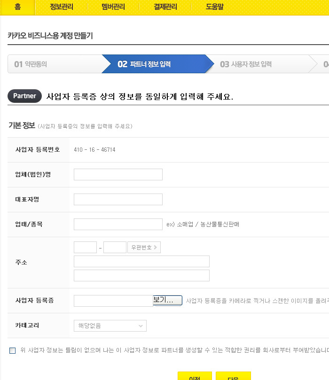Open the 카테고리 dropdown showing 해당없음

[110, 326]
